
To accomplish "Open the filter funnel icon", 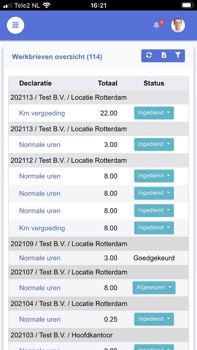I will coord(178,56).
